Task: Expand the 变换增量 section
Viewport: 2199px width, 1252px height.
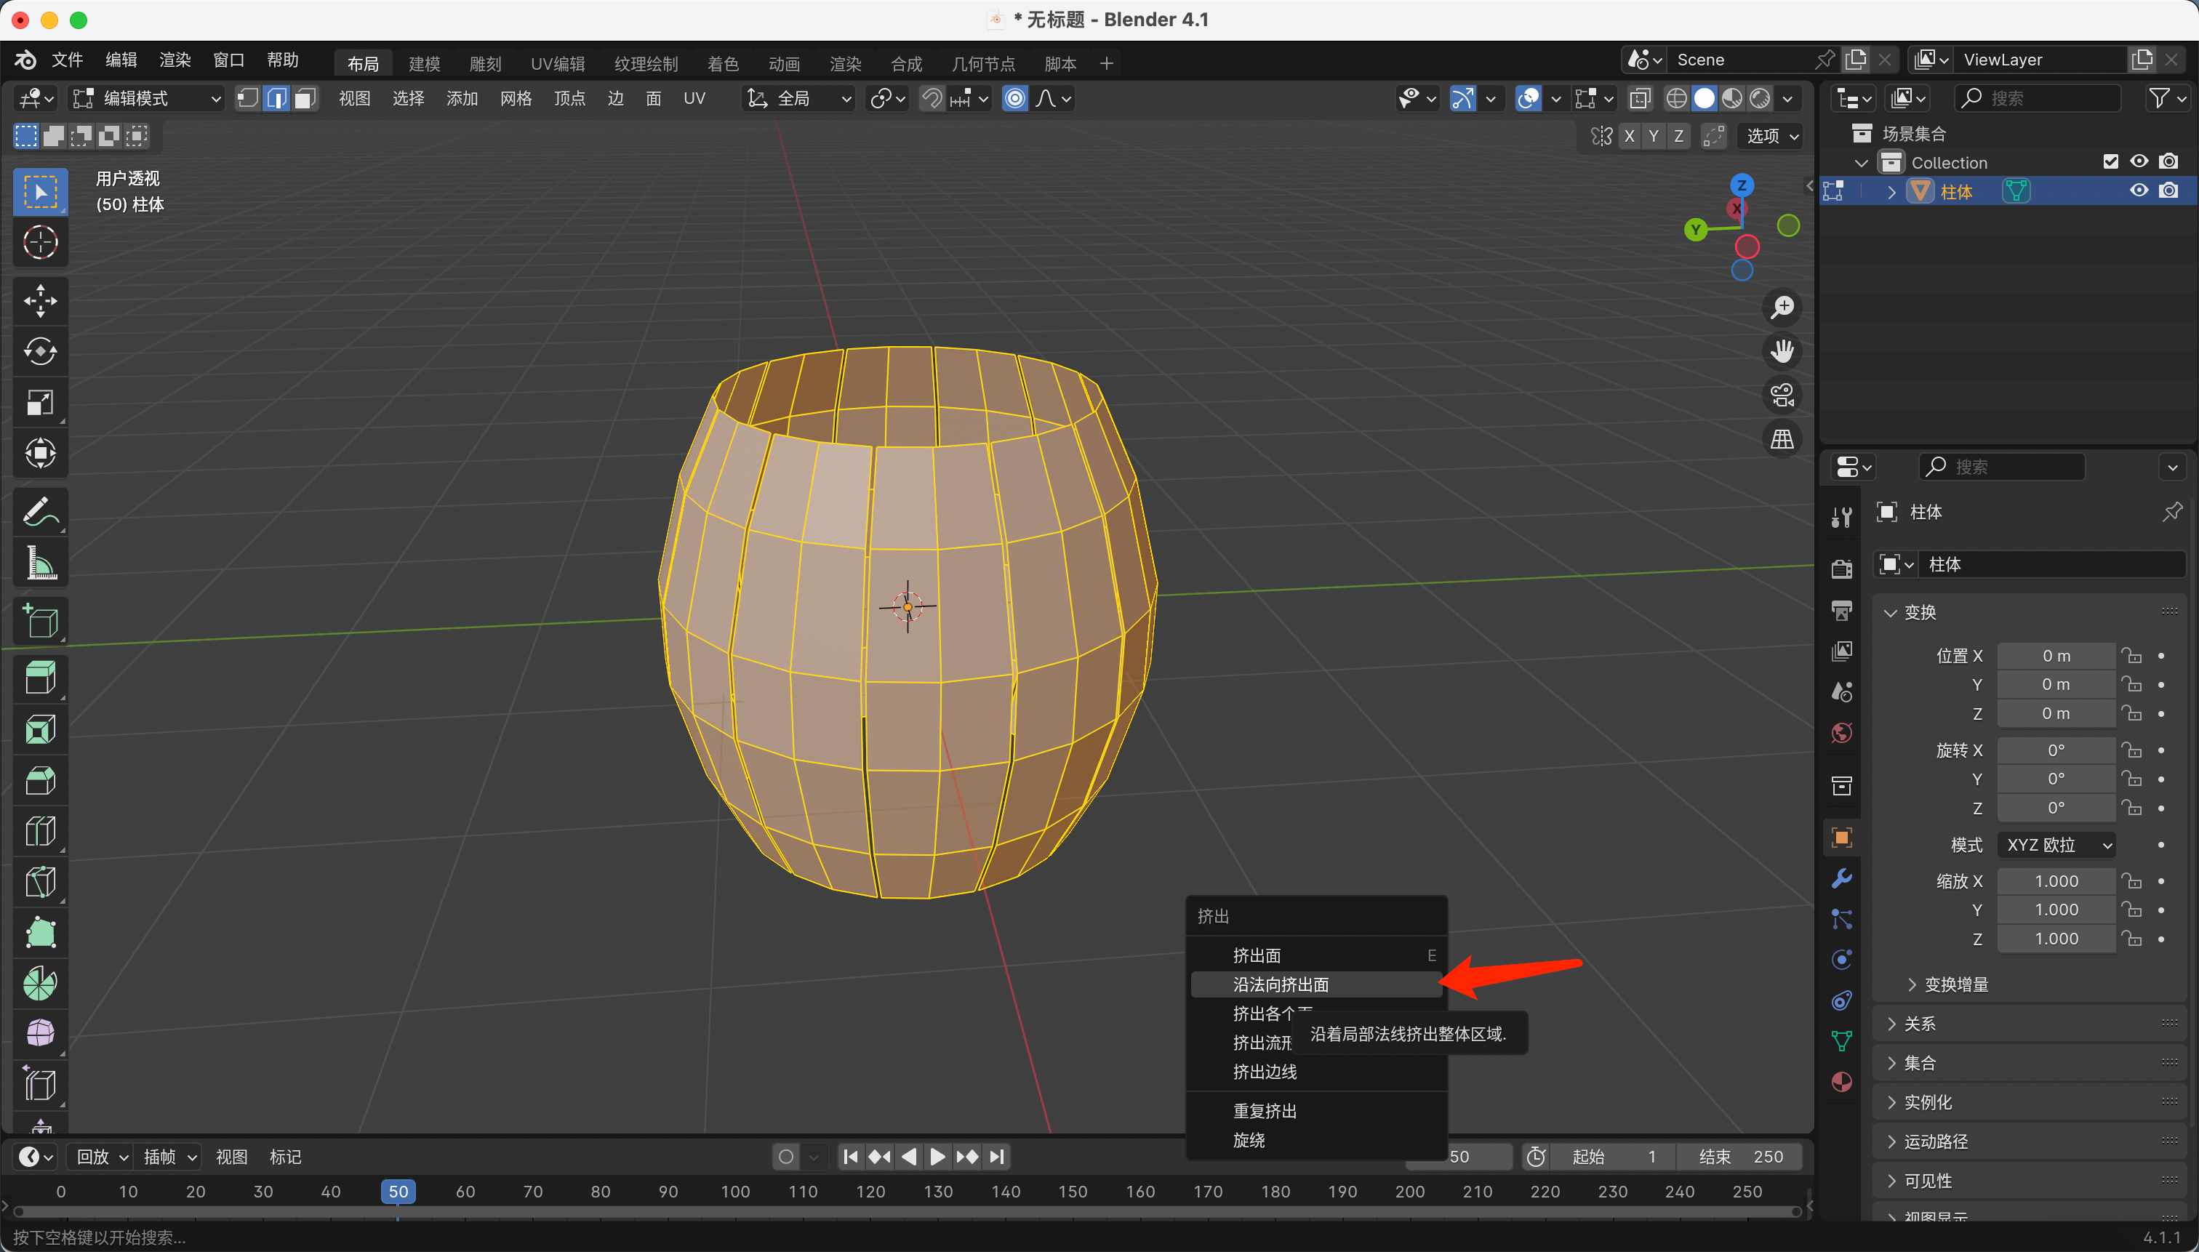Action: click(1955, 984)
